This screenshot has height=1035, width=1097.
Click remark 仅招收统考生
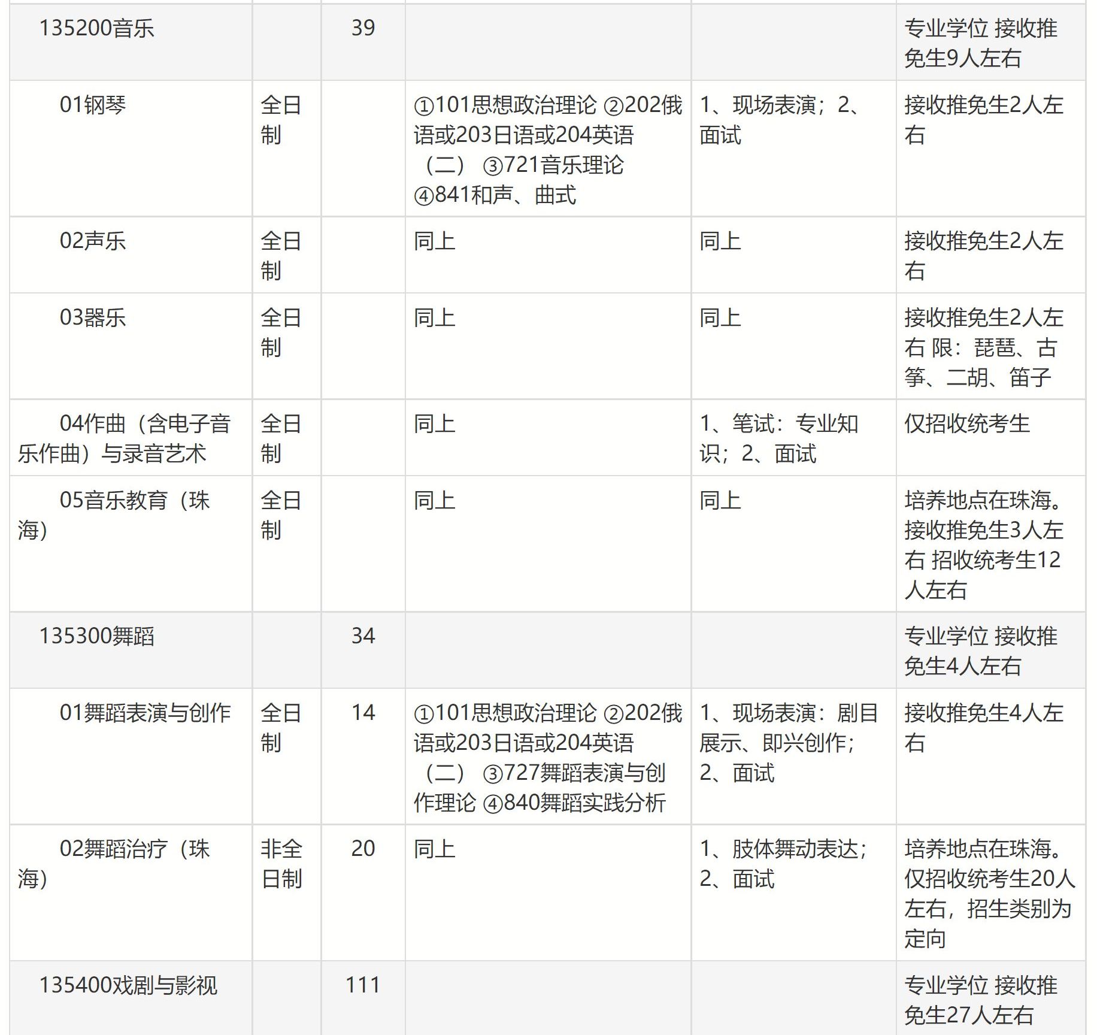967,423
